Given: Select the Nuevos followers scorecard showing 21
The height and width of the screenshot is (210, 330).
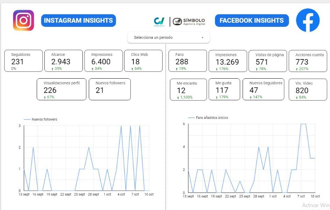Looking at the screenshot, I should [x=110, y=89].
